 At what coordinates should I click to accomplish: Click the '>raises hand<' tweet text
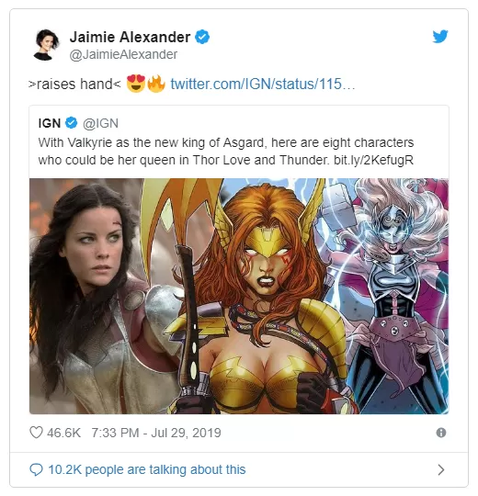(74, 85)
